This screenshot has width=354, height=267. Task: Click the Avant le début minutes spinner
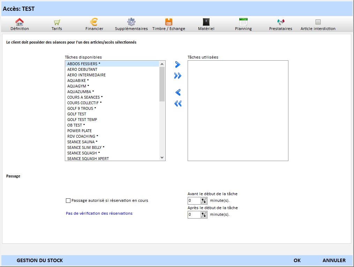coord(204,200)
